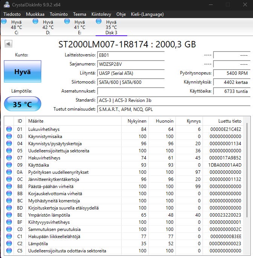Image resolution: width=253 pixels, height=258 pixels.
Task: Click the raw value 0000000B3EE
Action: click(226, 237)
